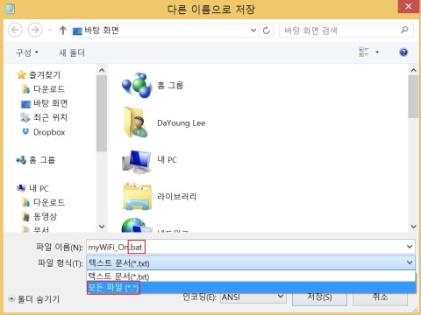Collapse the dialog with 폴더 숨기기
421x315 pixels.
coord(34,299)
